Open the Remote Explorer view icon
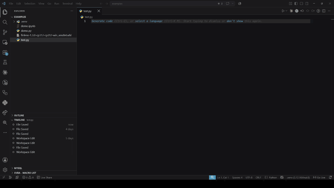 pyautogui.click(x=5, y=42)
